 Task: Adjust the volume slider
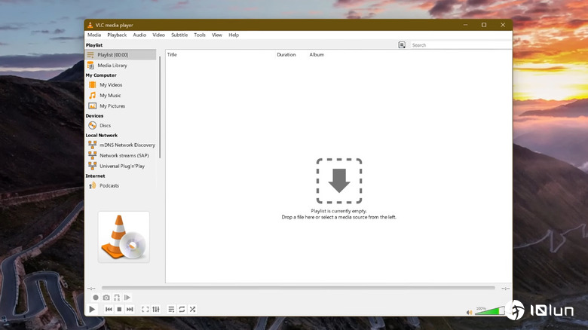tap(490, 310)
